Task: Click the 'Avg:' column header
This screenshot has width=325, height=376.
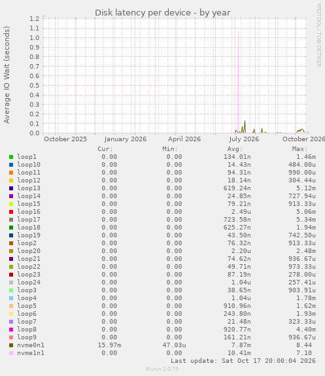Action: pyautogui.click(x=235, y=149)
